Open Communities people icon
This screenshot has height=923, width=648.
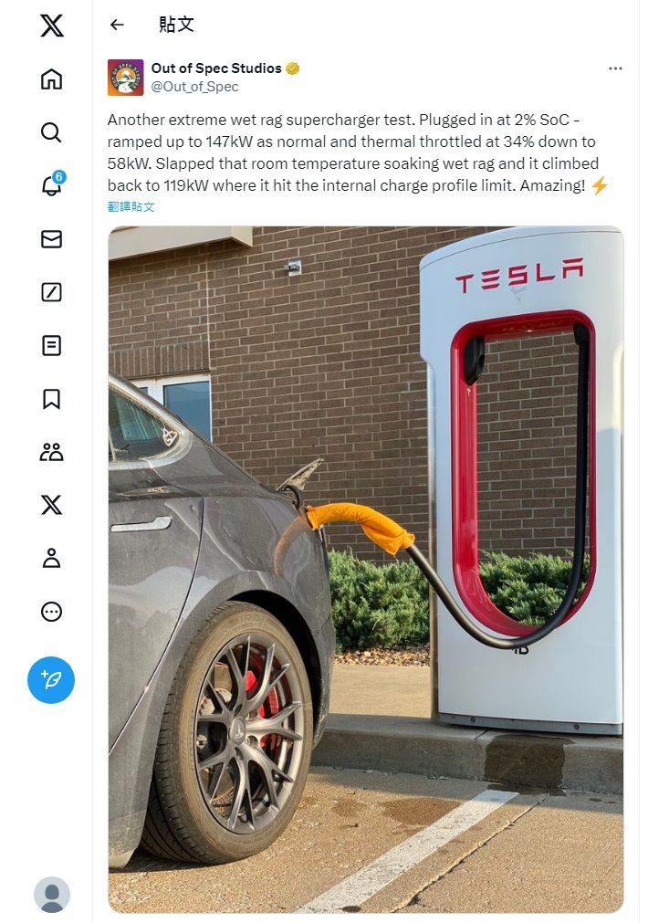(x=51, y=452)
